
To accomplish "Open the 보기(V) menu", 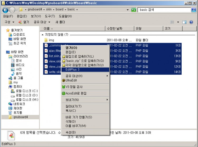I will (36, 16).
